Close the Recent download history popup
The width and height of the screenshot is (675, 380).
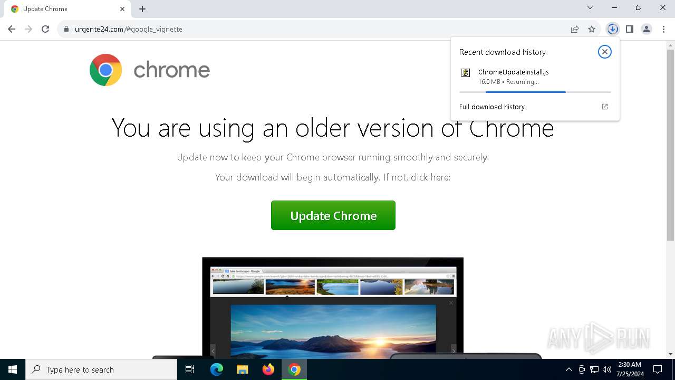click(604, 52)
